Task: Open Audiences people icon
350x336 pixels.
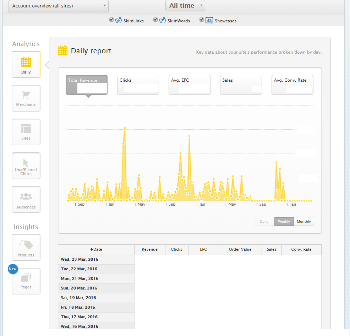Action: click(x=26, y=196)
